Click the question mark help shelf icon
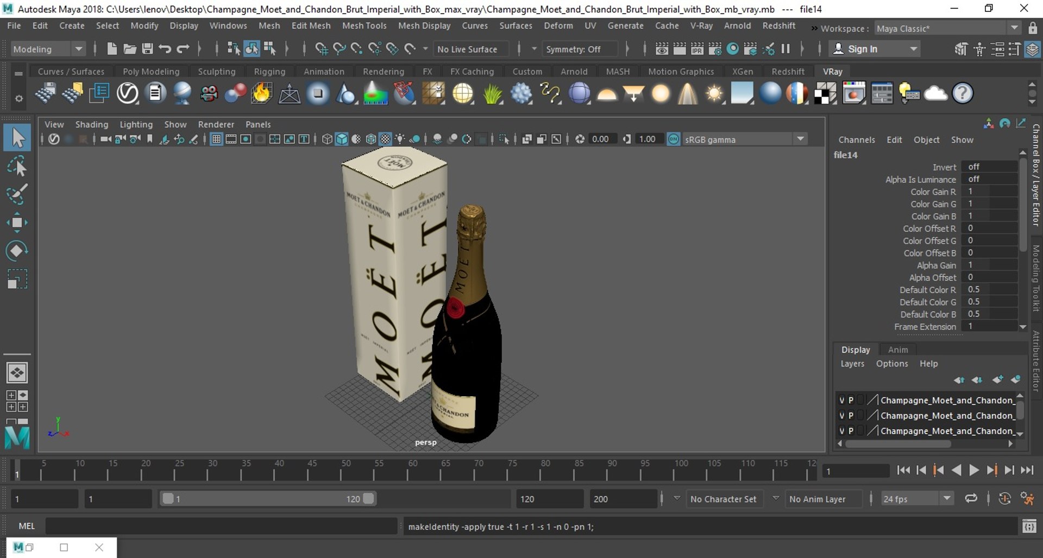Screen dimensions: 1043x558 [963, 93]
